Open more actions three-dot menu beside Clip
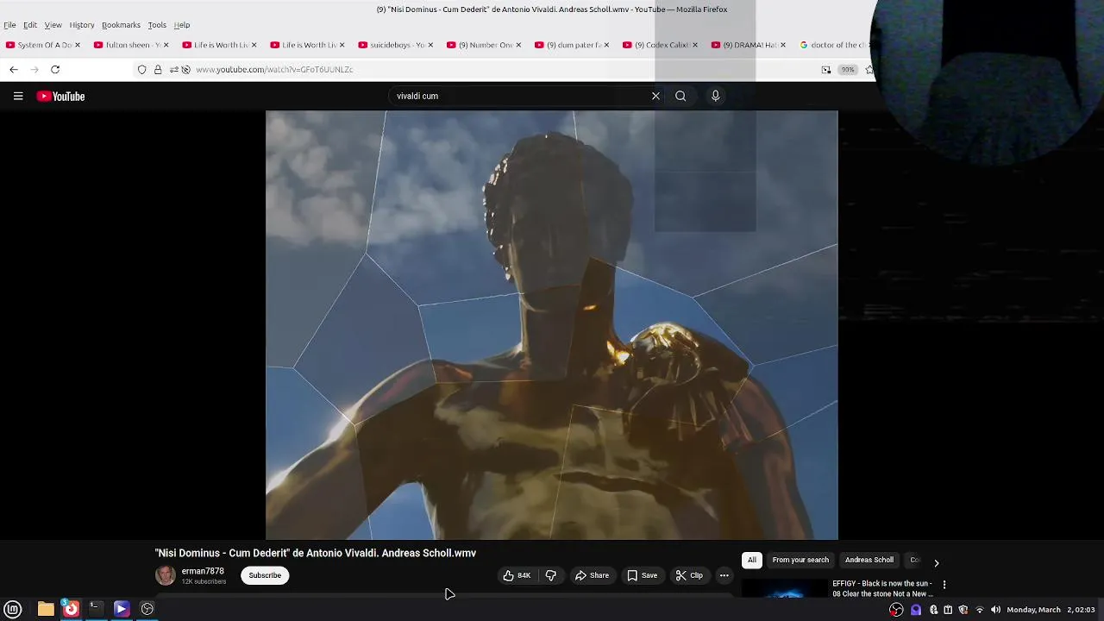Screen dimensions: 1104x621 pos(724,575)
